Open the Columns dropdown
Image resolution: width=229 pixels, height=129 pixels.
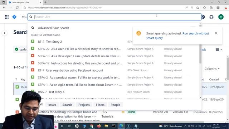[x=212, y=68]
